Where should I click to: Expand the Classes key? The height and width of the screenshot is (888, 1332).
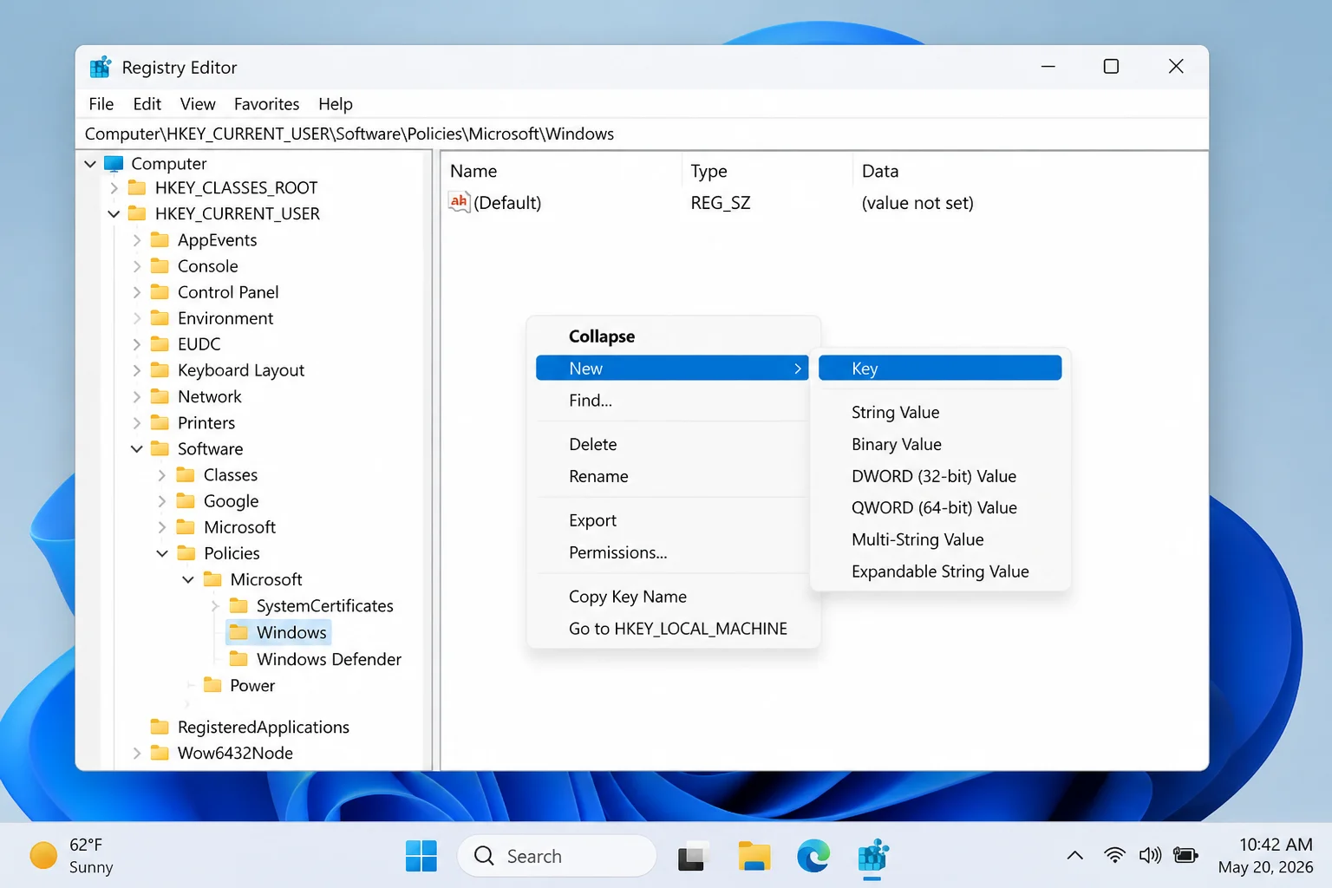[161, 474]
